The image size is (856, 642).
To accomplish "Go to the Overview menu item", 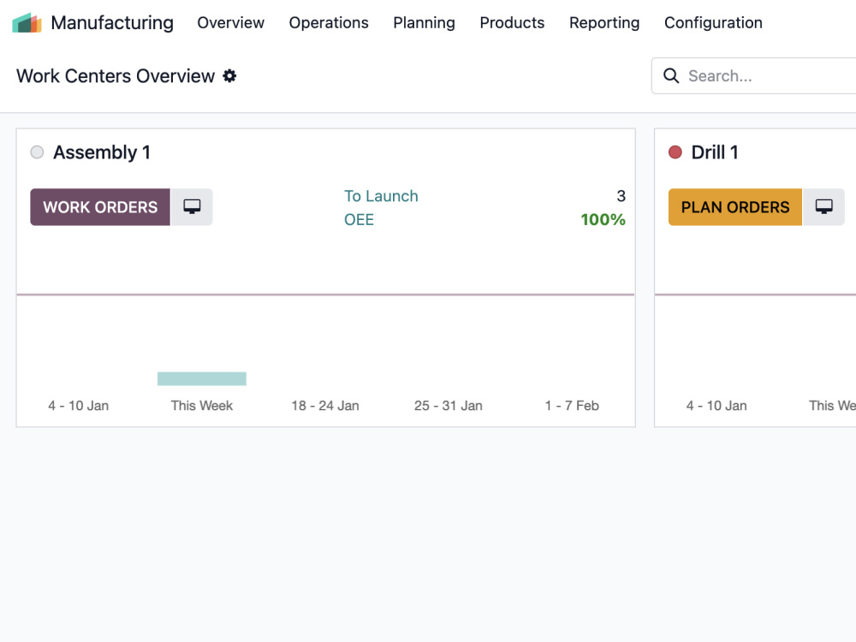I will coord(230,23).
